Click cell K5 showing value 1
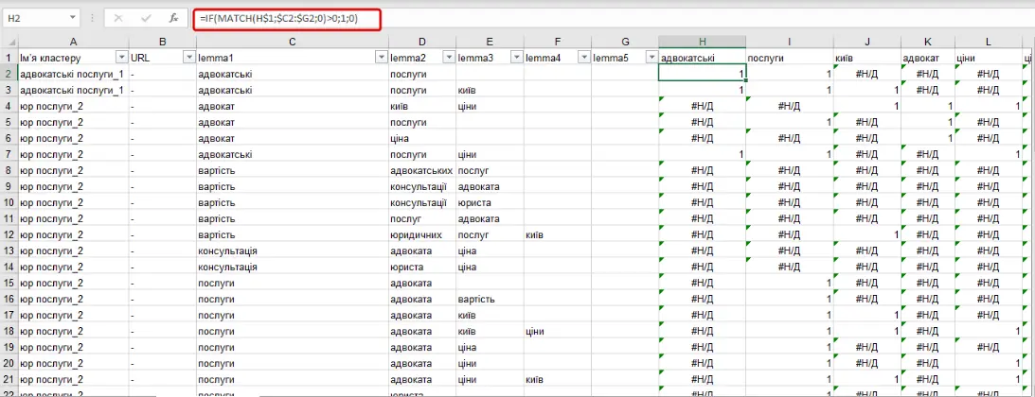 [x=928, y=123]
